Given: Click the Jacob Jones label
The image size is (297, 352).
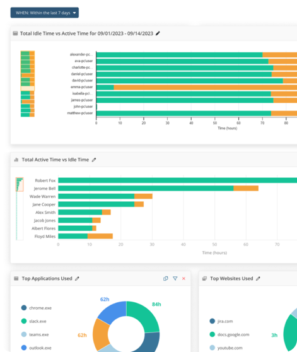Looking at the screenshot, I should [44, 220].
